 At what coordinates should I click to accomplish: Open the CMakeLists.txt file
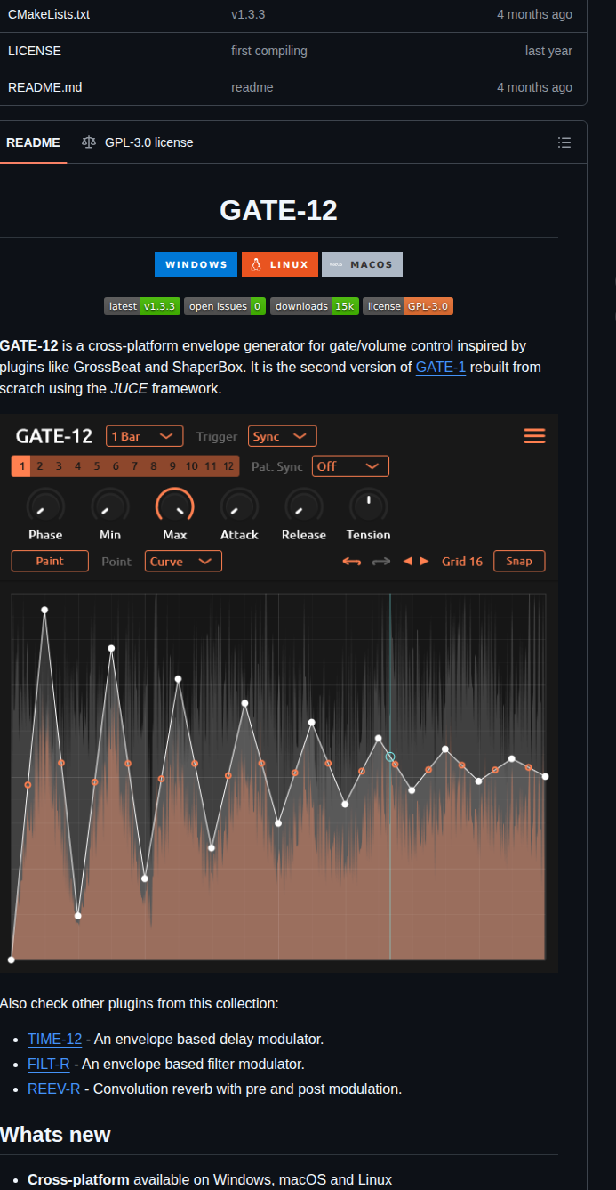[x=49, y=14]
